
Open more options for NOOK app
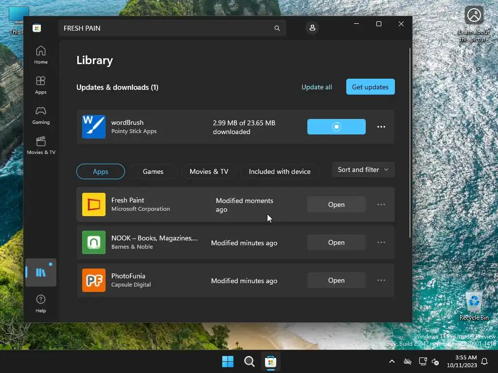(381, 242)
